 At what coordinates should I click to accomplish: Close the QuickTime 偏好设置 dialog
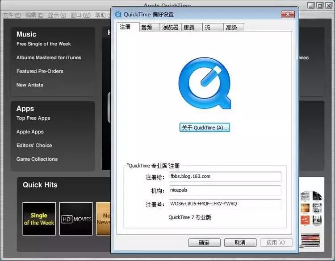point(288,15)
